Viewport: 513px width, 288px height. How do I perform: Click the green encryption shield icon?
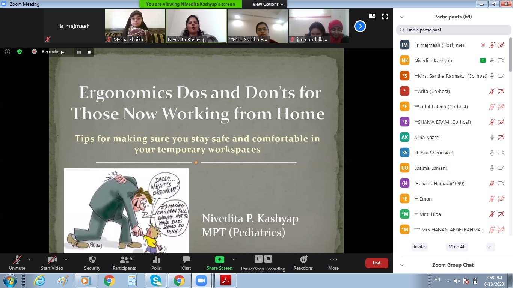point(20,52)
